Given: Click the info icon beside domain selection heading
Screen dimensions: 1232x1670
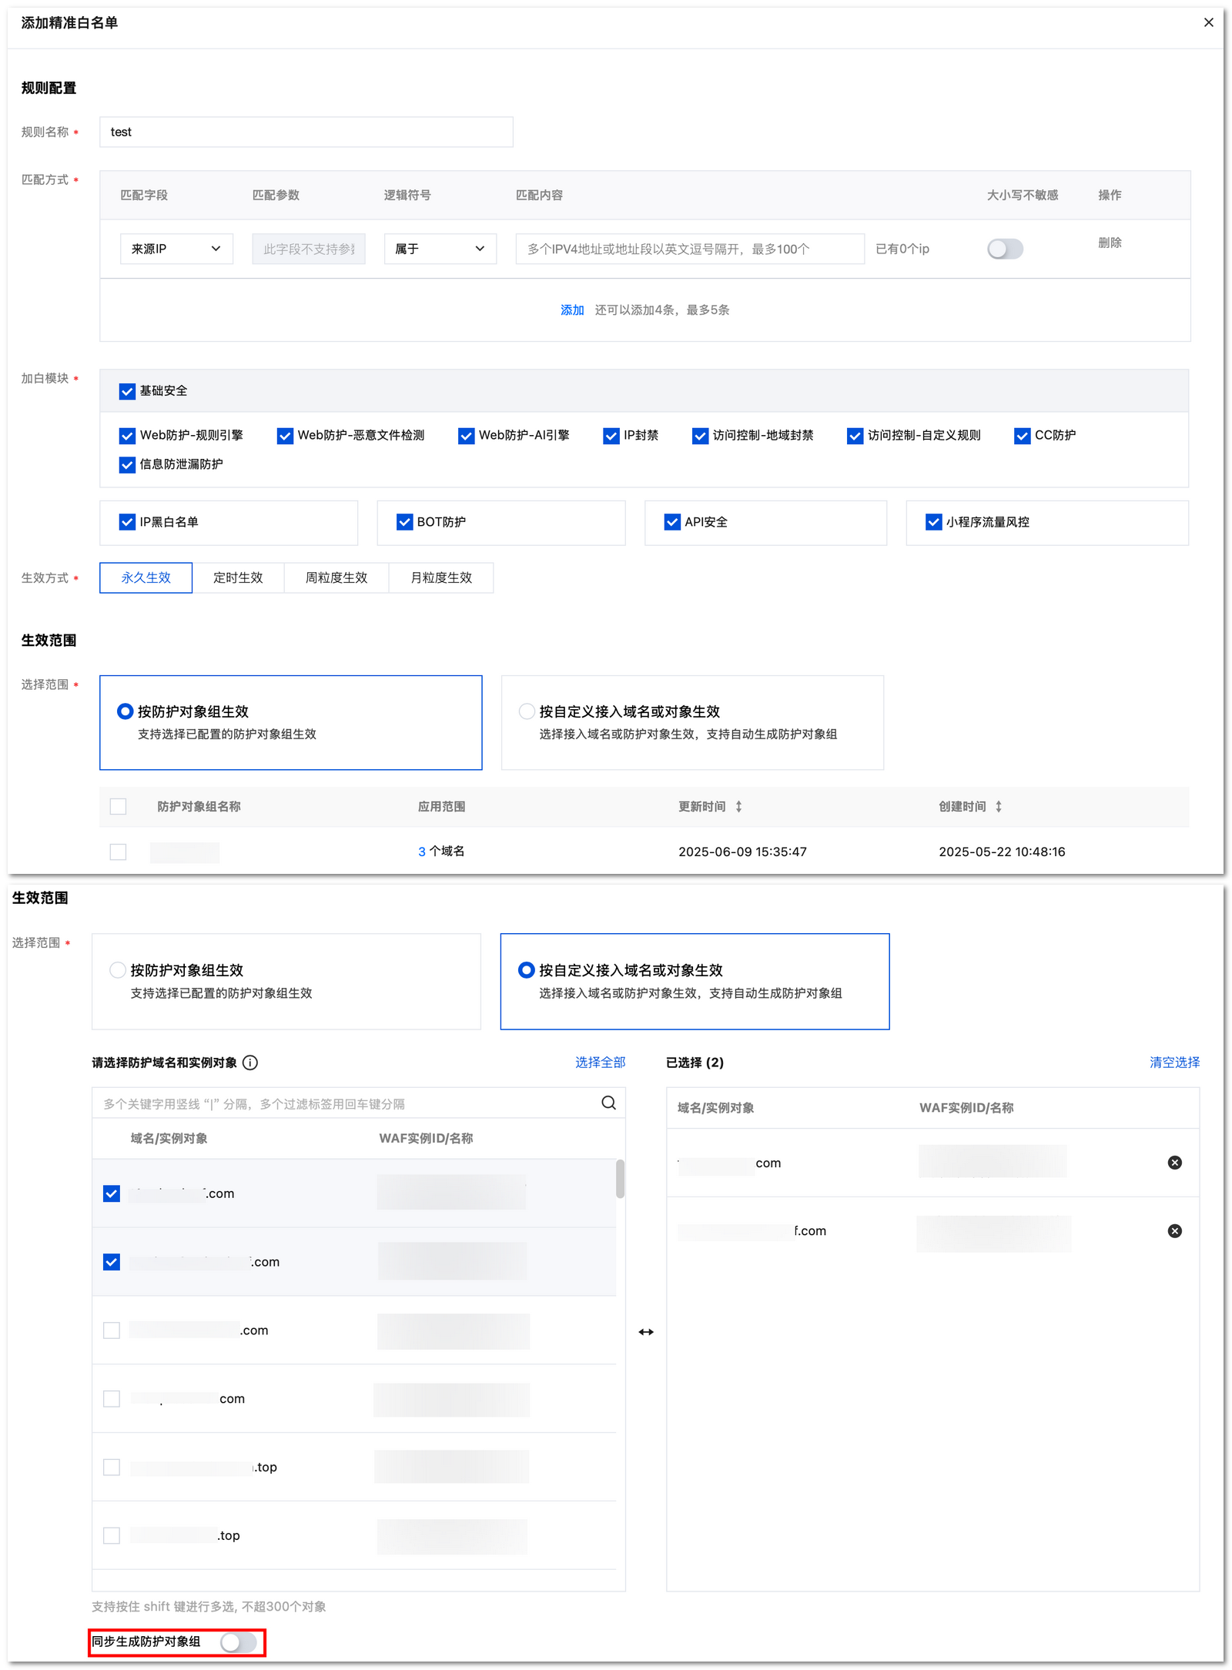Looking at the screenshot, I should (250, 1063).
